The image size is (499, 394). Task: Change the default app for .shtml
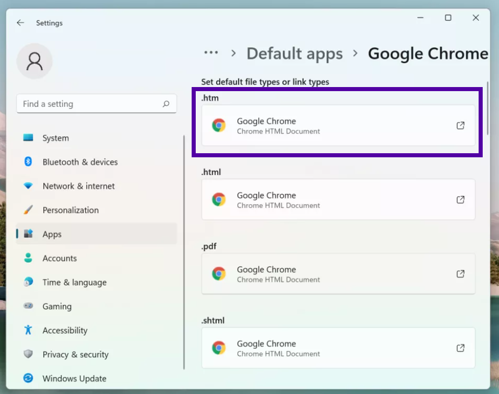[x=338, y=348]
